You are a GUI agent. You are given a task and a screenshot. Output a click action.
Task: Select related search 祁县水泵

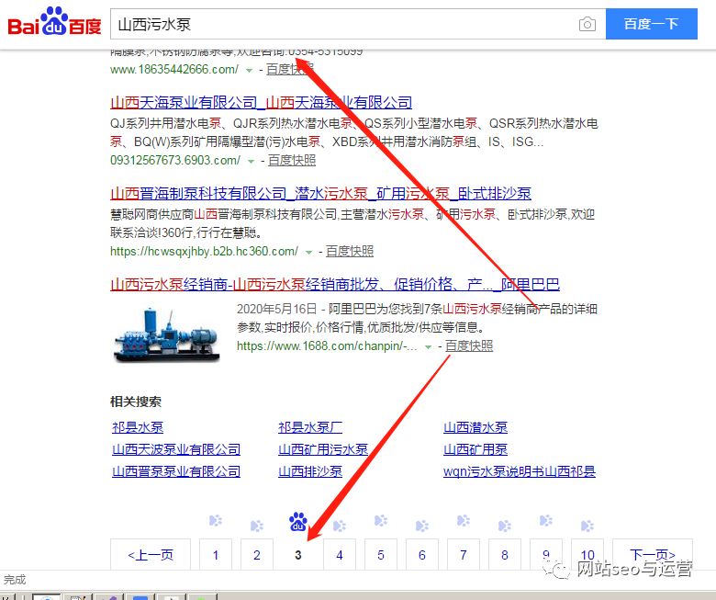tap(138, 427)
